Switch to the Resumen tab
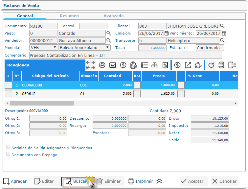 [x=69, y=16]
